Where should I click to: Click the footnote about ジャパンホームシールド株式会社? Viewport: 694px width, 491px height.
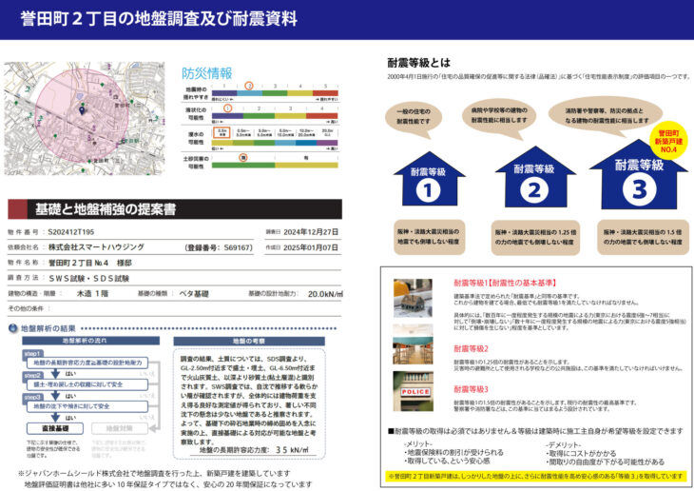[154, 473]
